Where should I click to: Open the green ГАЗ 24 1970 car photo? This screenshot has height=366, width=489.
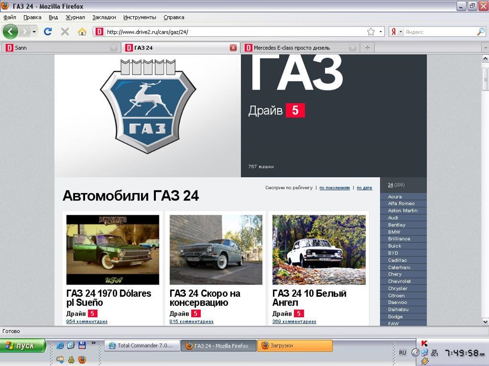click(x=113, y=249)
